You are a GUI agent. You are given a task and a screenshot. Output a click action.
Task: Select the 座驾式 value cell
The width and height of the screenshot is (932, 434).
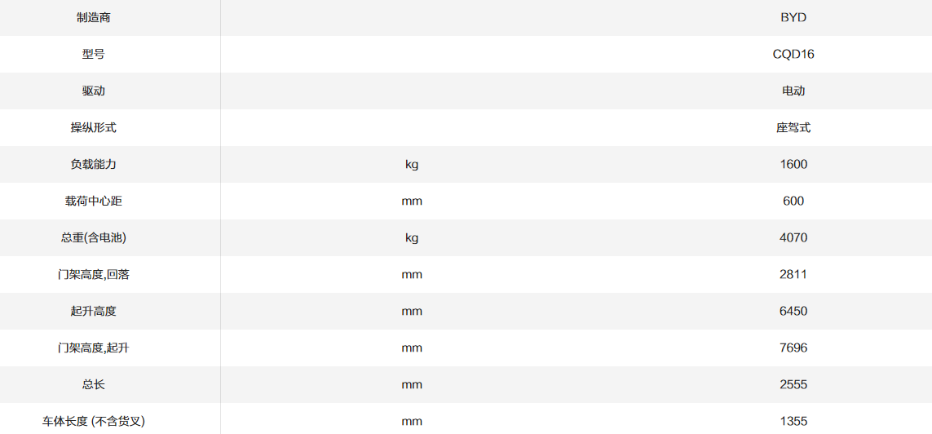point(793,127)
